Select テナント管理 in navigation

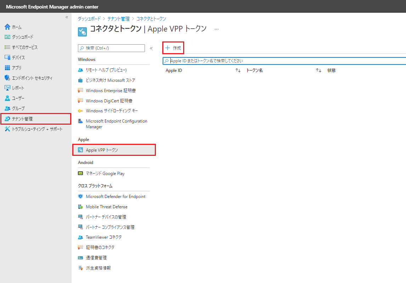click(36, 119)
